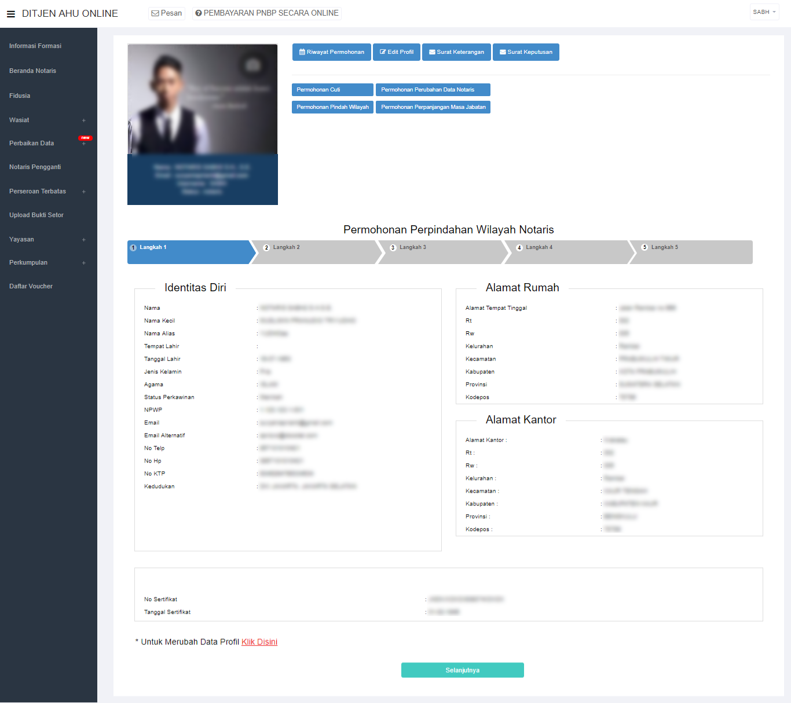Select Permohonan Pindah Wilayah
The width and height of the screenshot is (791, 703).
click(332, 107)
